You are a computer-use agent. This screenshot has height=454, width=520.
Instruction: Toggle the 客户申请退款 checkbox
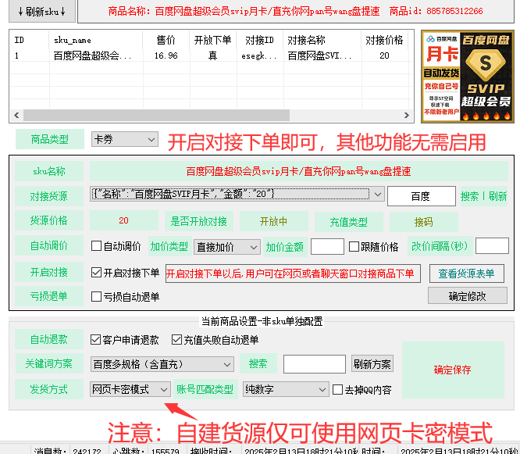pos(95,339)
